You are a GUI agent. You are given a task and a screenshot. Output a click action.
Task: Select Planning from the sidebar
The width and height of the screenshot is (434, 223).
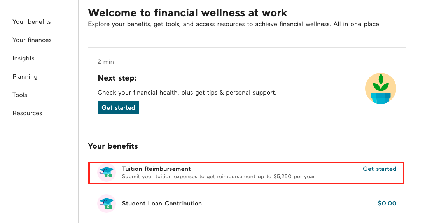tap(25, 77)
